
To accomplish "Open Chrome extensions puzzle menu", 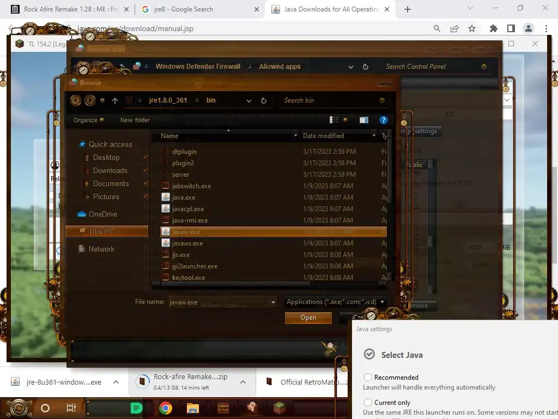I will tap(493, 28).
